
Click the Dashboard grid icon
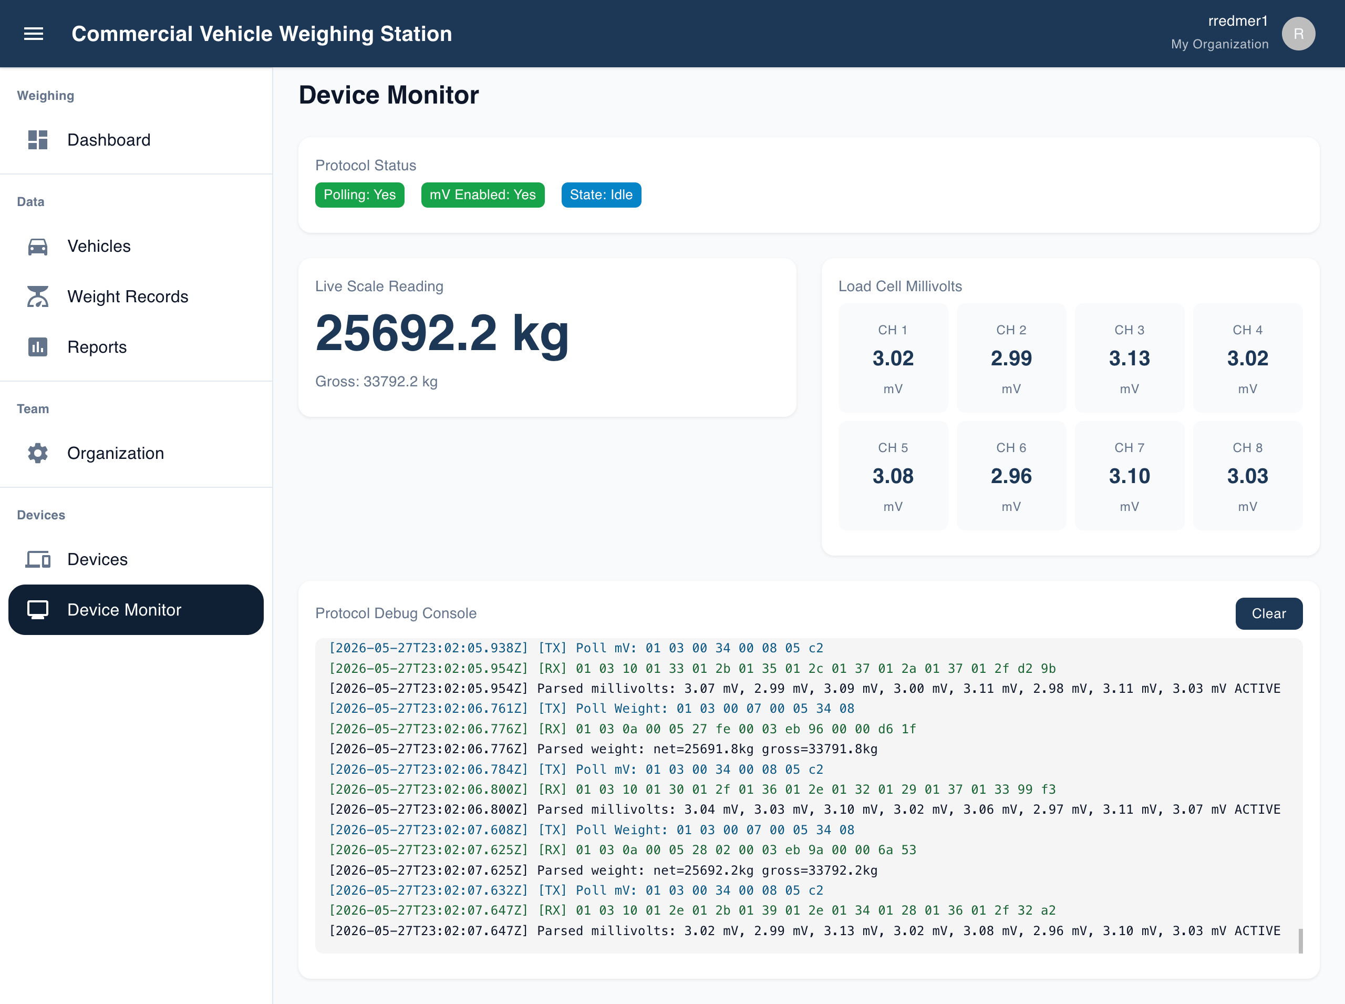click(x=38, y=140)
